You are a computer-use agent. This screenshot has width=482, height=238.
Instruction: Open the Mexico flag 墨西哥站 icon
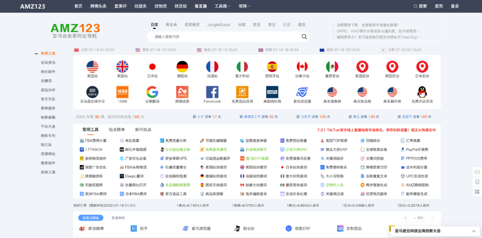(x=332, y=67)
